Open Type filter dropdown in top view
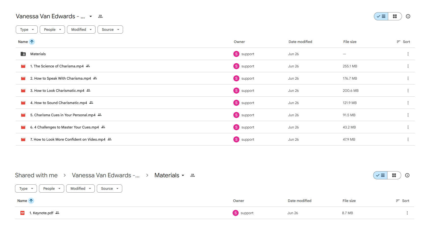This screenshot has width=432, height=232. tap(27, 30)
